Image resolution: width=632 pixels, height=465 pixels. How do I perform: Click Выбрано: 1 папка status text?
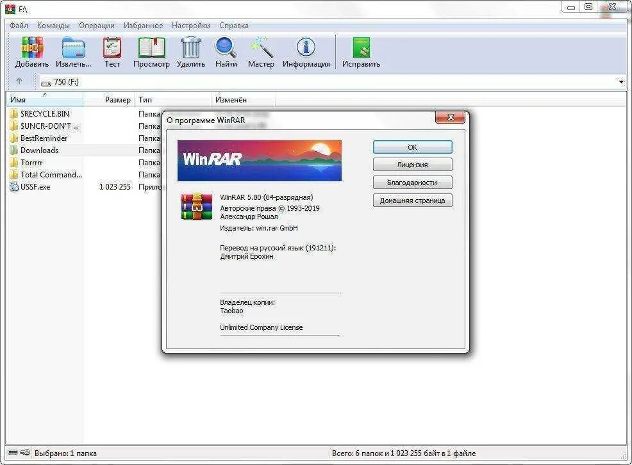tap(65, 453)
